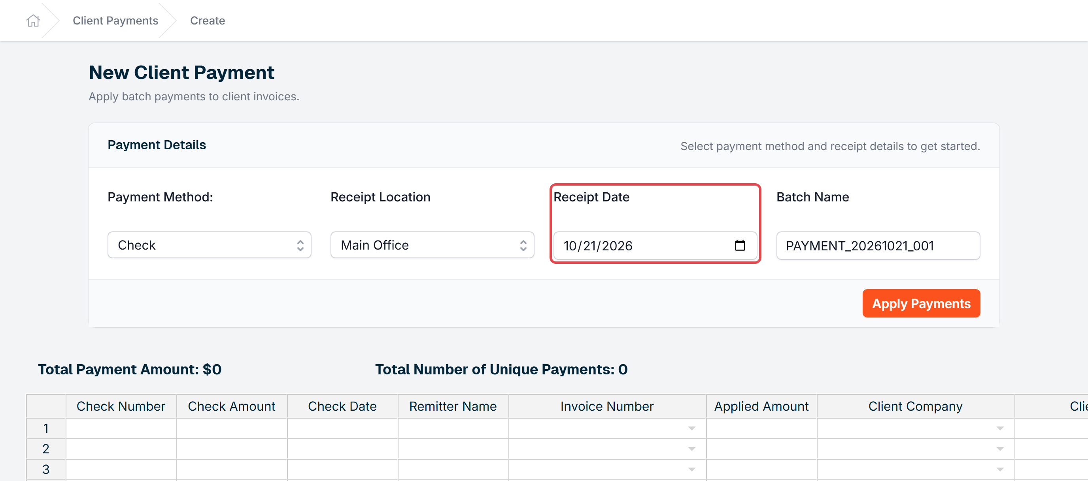This screenshot has height=481, width=1088.
Task: Expand Client Company dropdown in row 3
Action: pyautogui.click(x=1000, y=470)
